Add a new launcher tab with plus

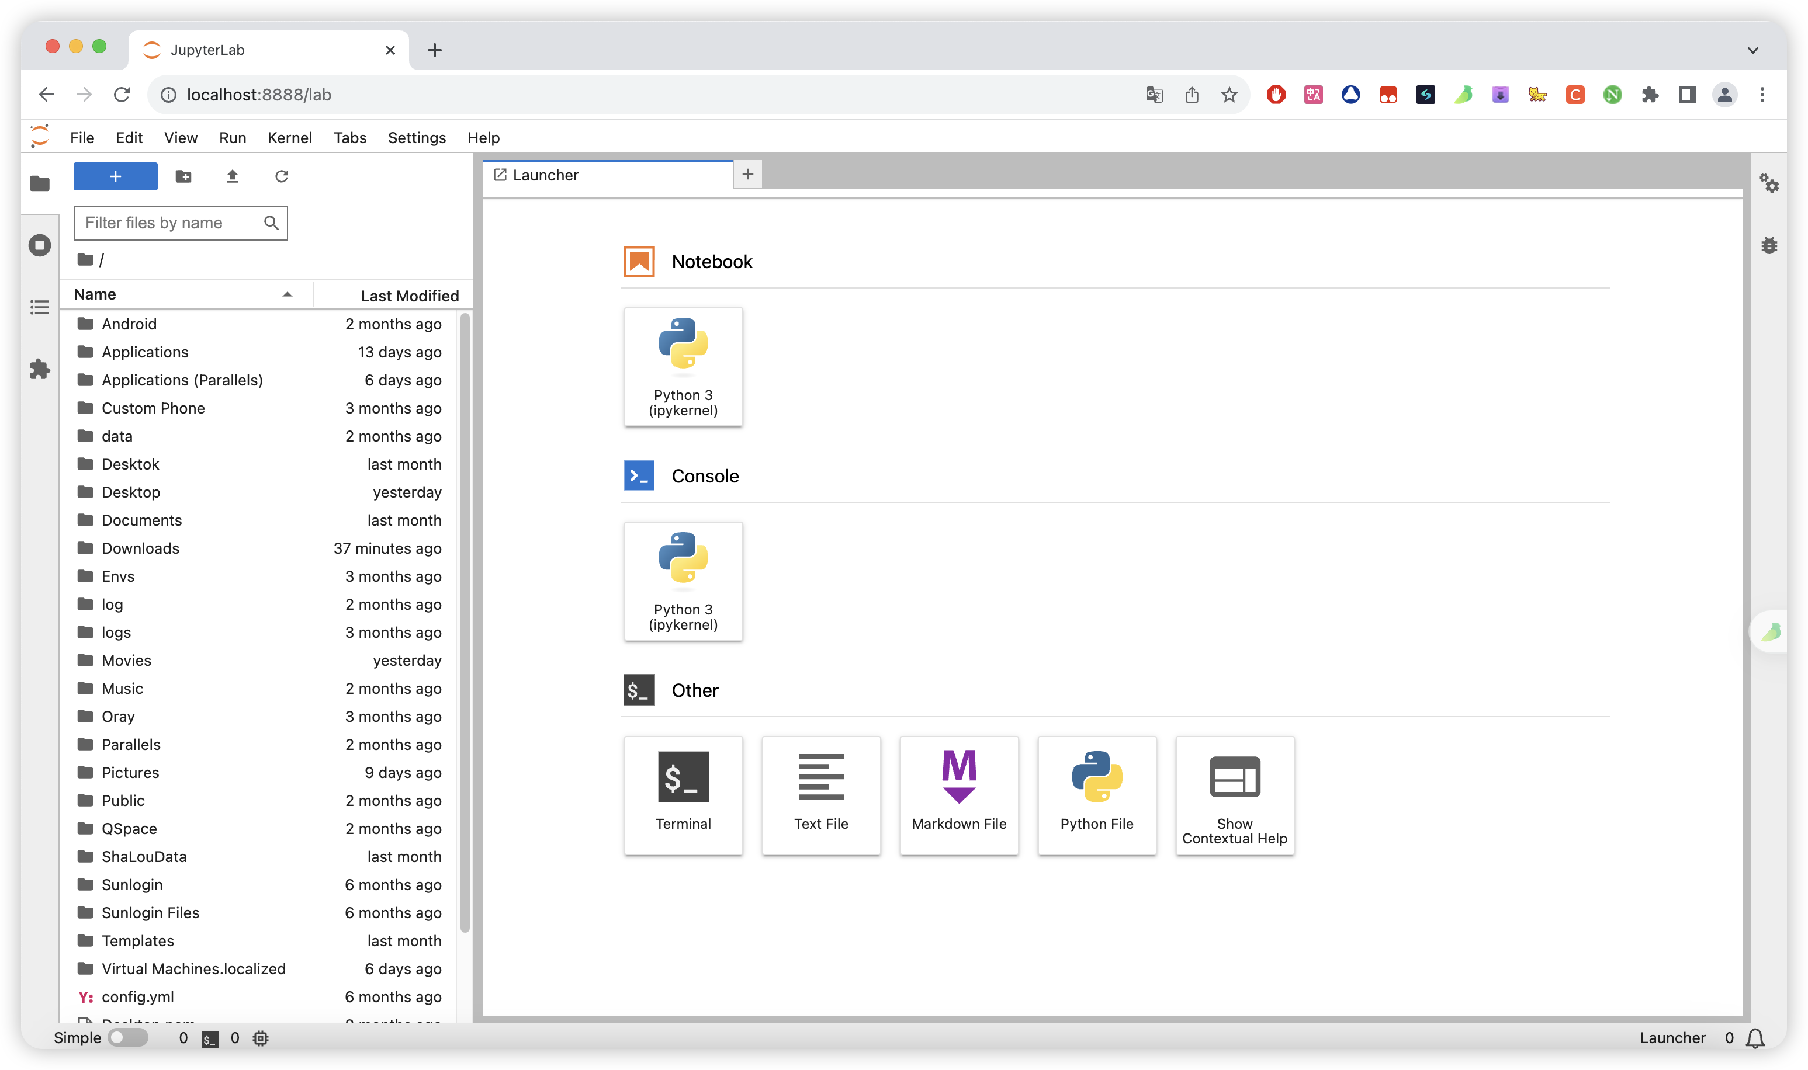coord(748,175)
